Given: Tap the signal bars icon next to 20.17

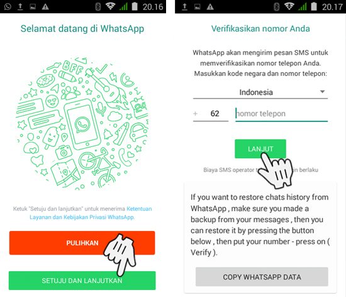Looking at the screenshot, I should coord(303,7).
